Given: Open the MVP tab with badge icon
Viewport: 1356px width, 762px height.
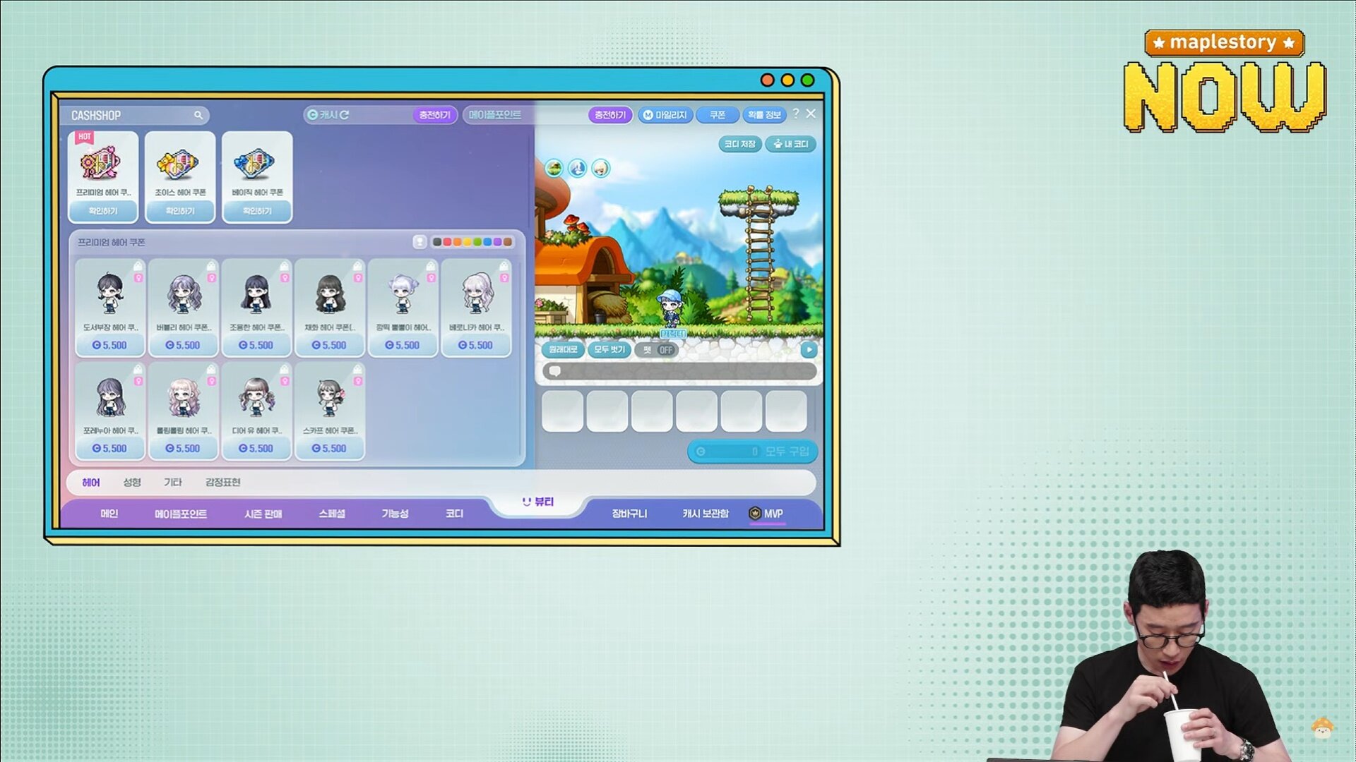Looking at the screenshot, I should [x=766, y=514].
